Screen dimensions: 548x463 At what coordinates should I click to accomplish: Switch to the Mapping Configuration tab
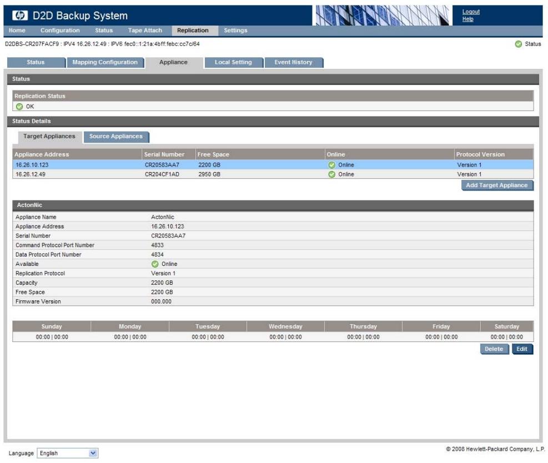pos(105,63)
